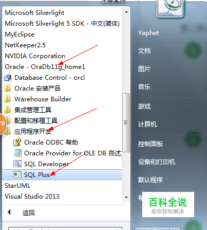Open Oracle Provider for OLE DB notepad icon

pos(17,153)
